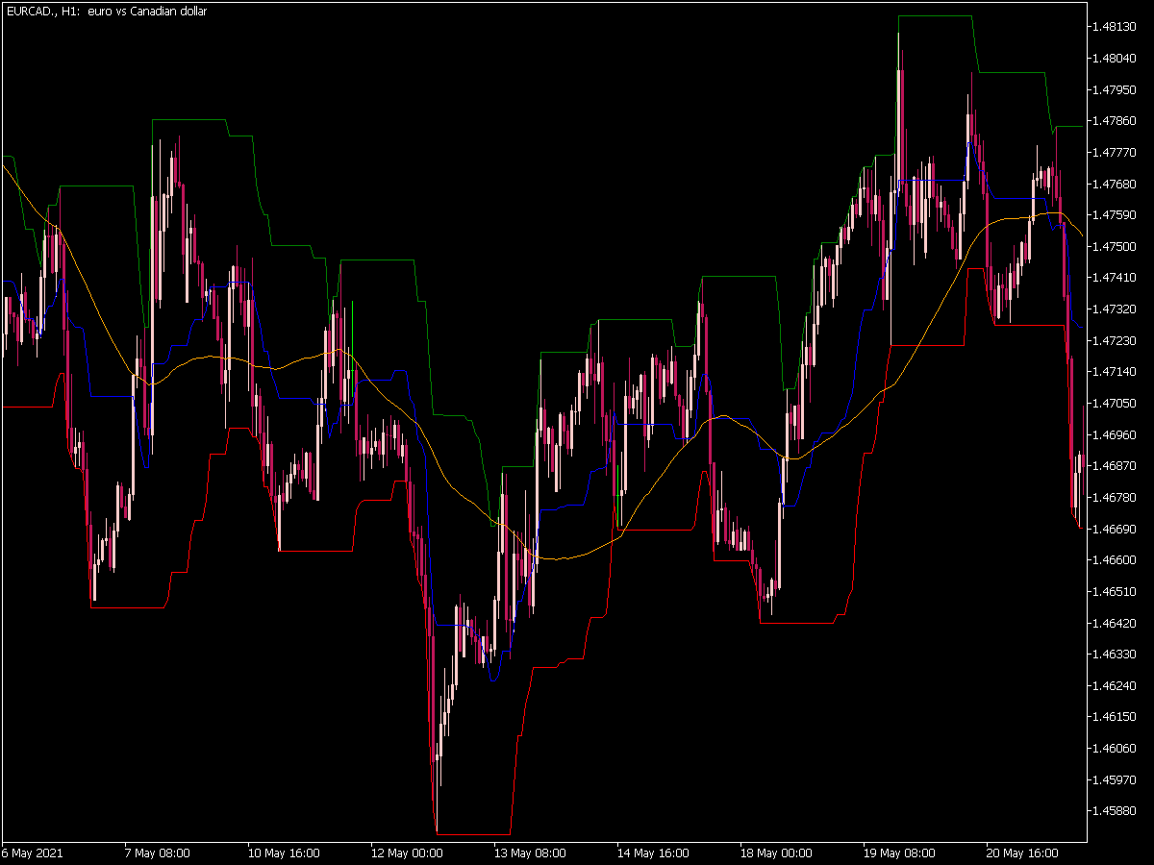Viewport: 1154px width, 865px height.
Task: Click price label 1.46060
Action: [x=1116, y=748]
